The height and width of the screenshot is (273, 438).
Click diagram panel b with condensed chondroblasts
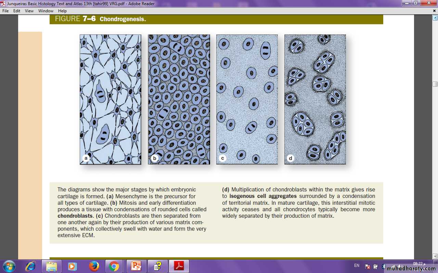click(x=179, y=99)
